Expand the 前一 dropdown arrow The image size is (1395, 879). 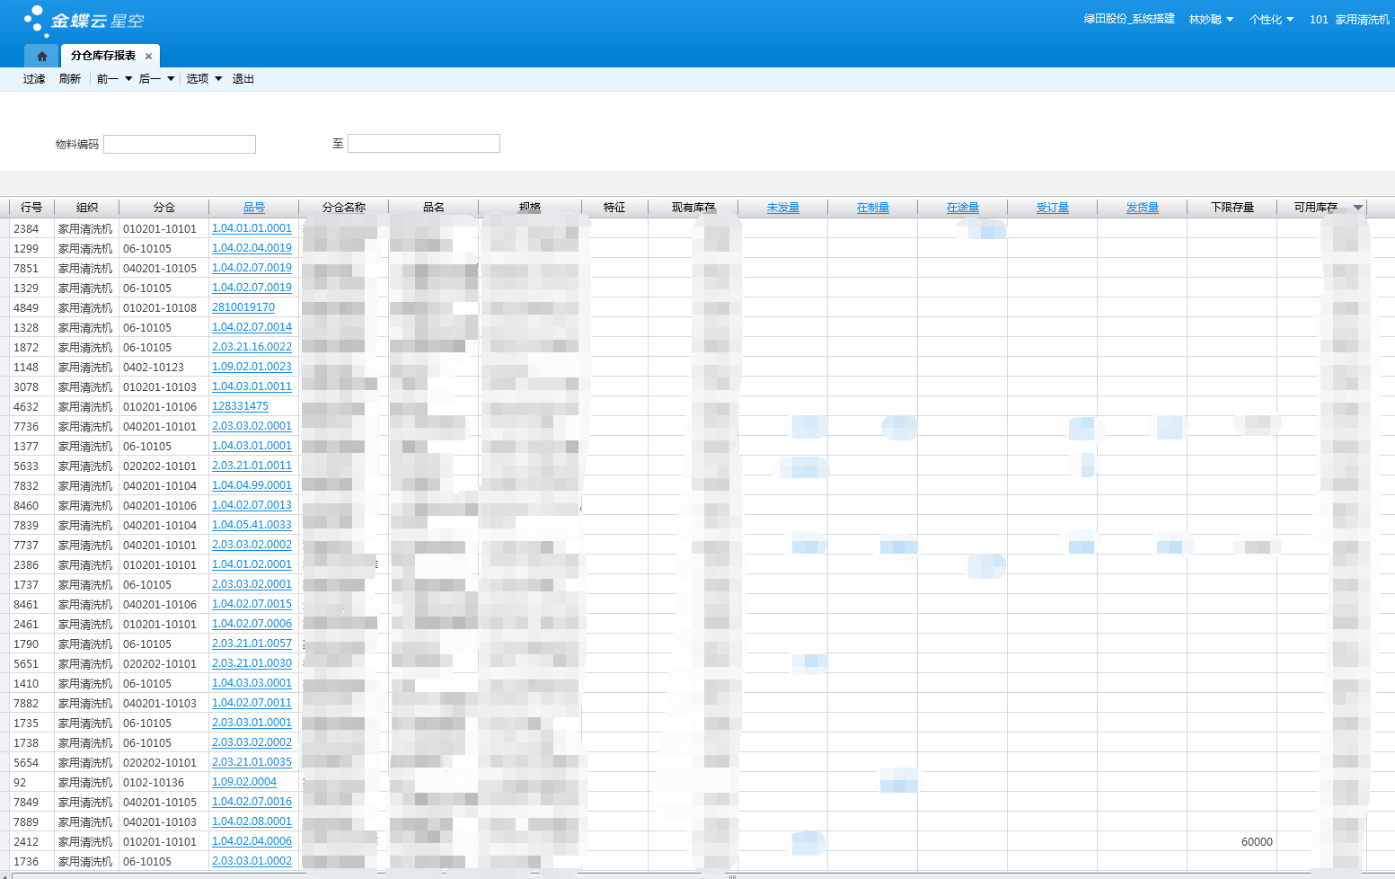click(x=128, y=79)
